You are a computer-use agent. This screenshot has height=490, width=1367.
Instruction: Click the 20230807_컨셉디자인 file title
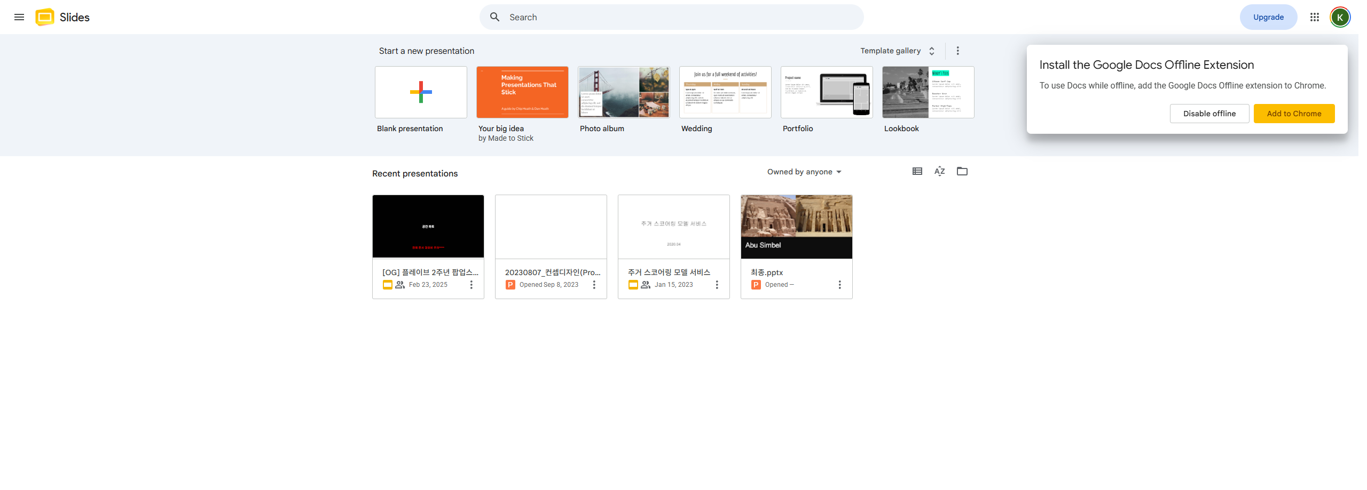click(x=553, y=272)
